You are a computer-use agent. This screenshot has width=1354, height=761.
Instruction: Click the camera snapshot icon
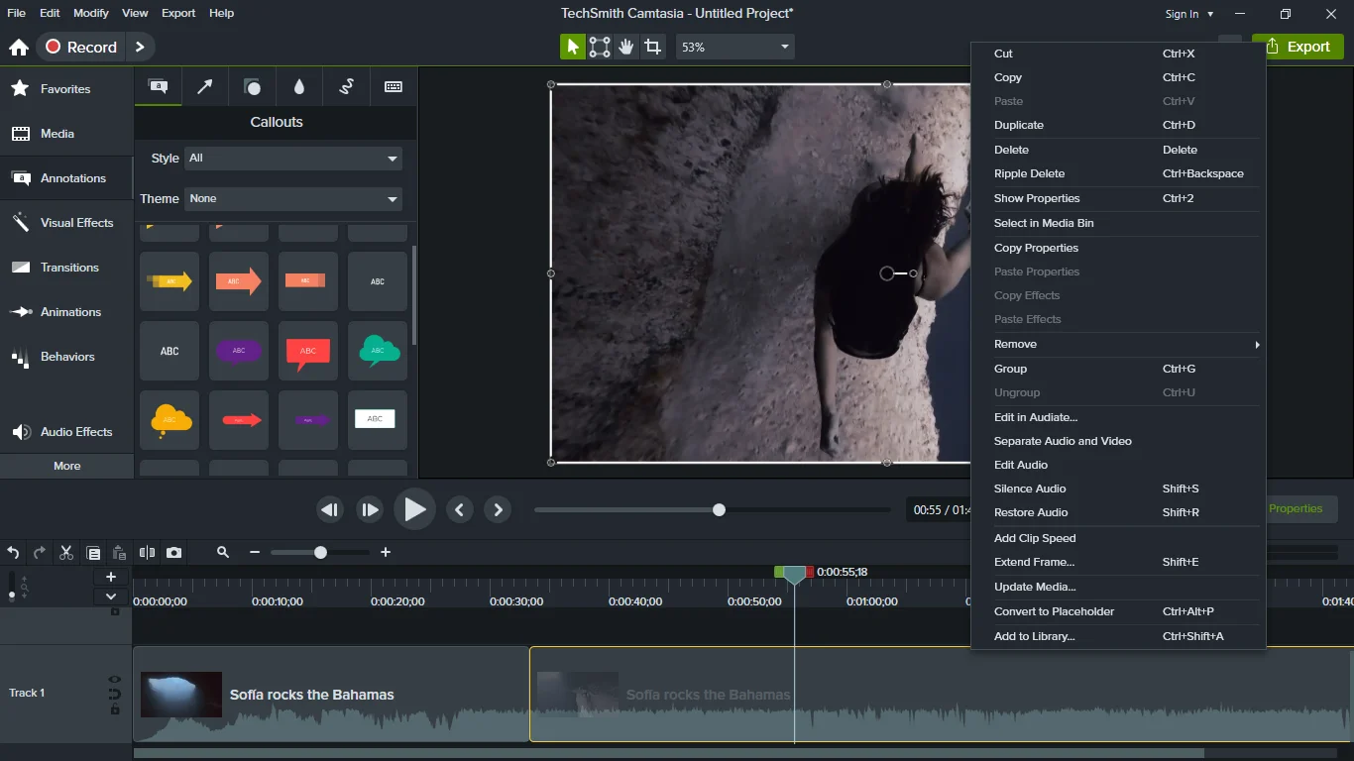tap(174, 553)
